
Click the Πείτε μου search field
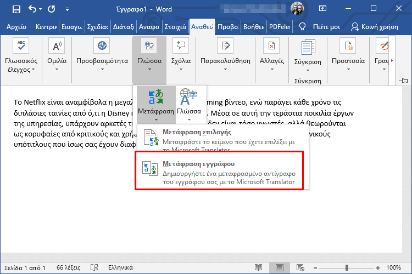(x=326, y=27)
